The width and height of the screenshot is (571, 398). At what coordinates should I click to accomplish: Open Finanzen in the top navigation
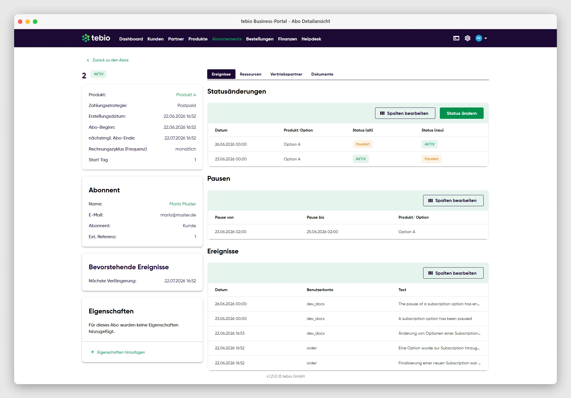[x=287, y=39]
